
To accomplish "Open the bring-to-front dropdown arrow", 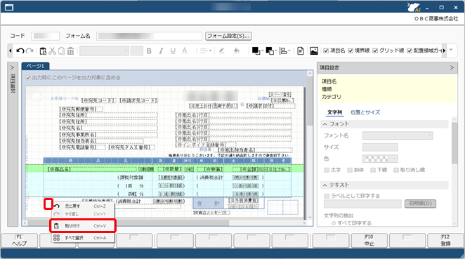I will click(262, 51).
